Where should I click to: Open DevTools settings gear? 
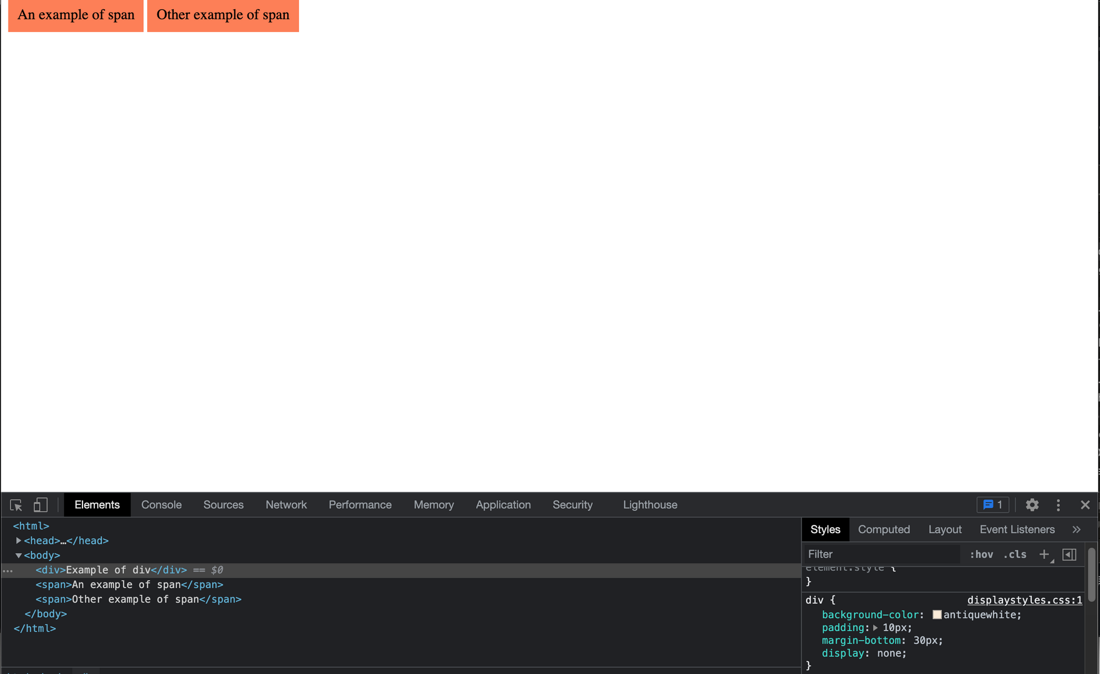[1032, 505]
